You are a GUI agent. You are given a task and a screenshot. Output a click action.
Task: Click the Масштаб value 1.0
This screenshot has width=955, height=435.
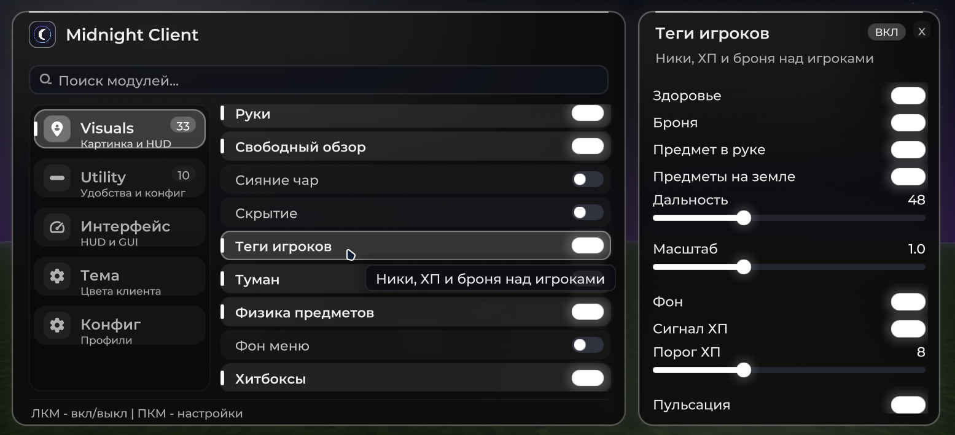point(916,249)
